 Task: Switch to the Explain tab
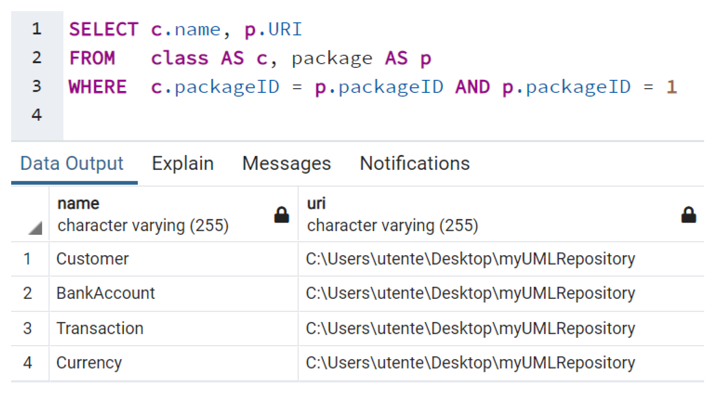[x=183, y=163]
